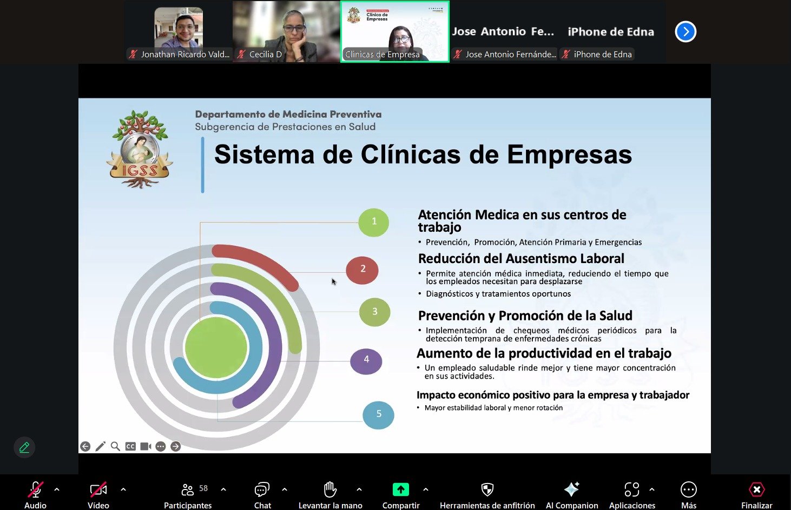Open the Más options menu
Screen dimensions: 791x510
pyautogui.click(x=688, y=489)
